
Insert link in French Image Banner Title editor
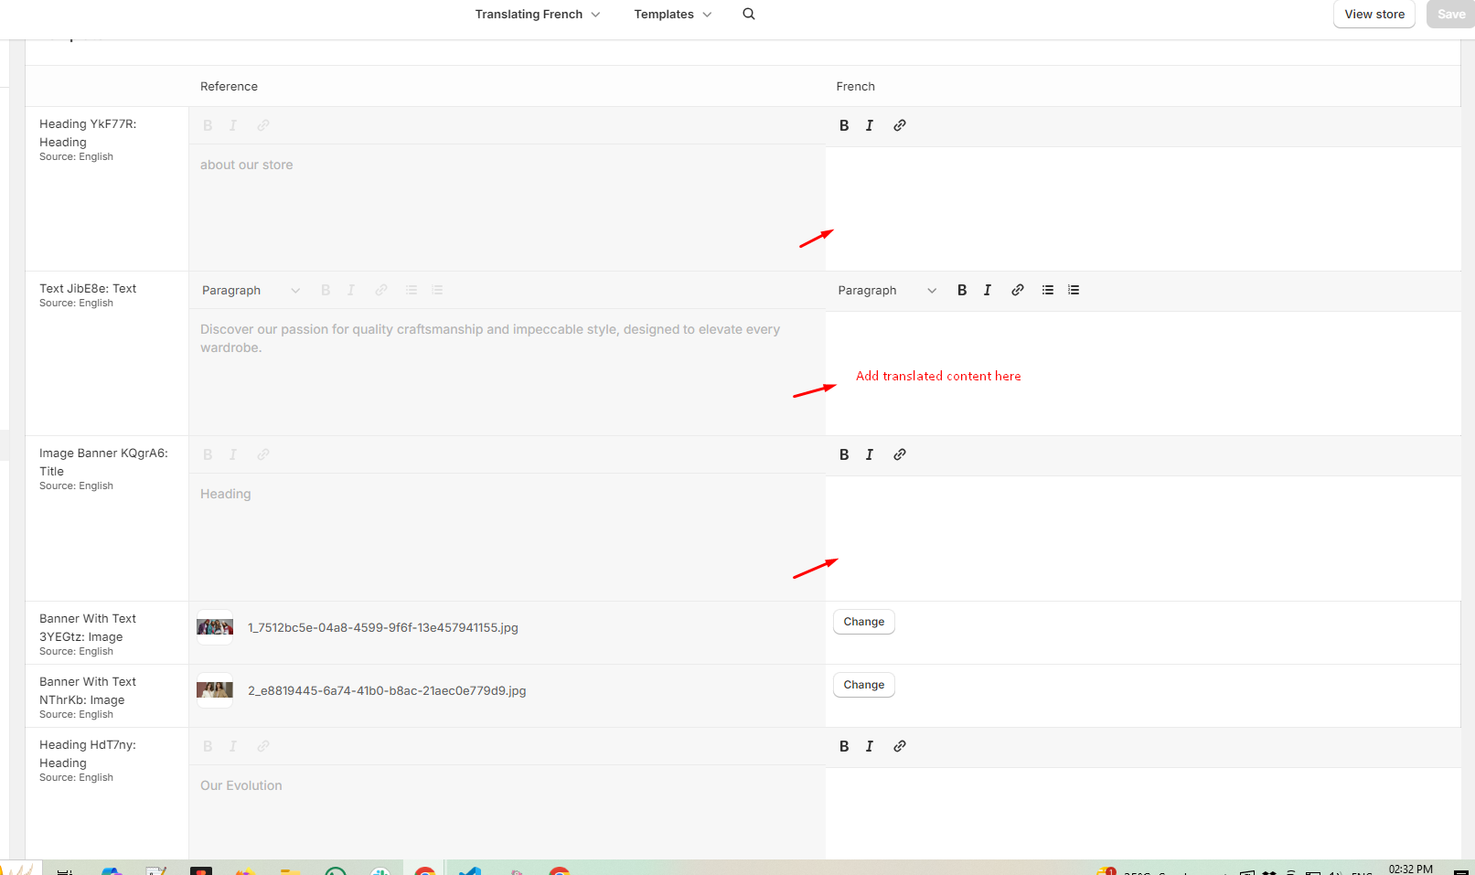[x=900, y=455]
